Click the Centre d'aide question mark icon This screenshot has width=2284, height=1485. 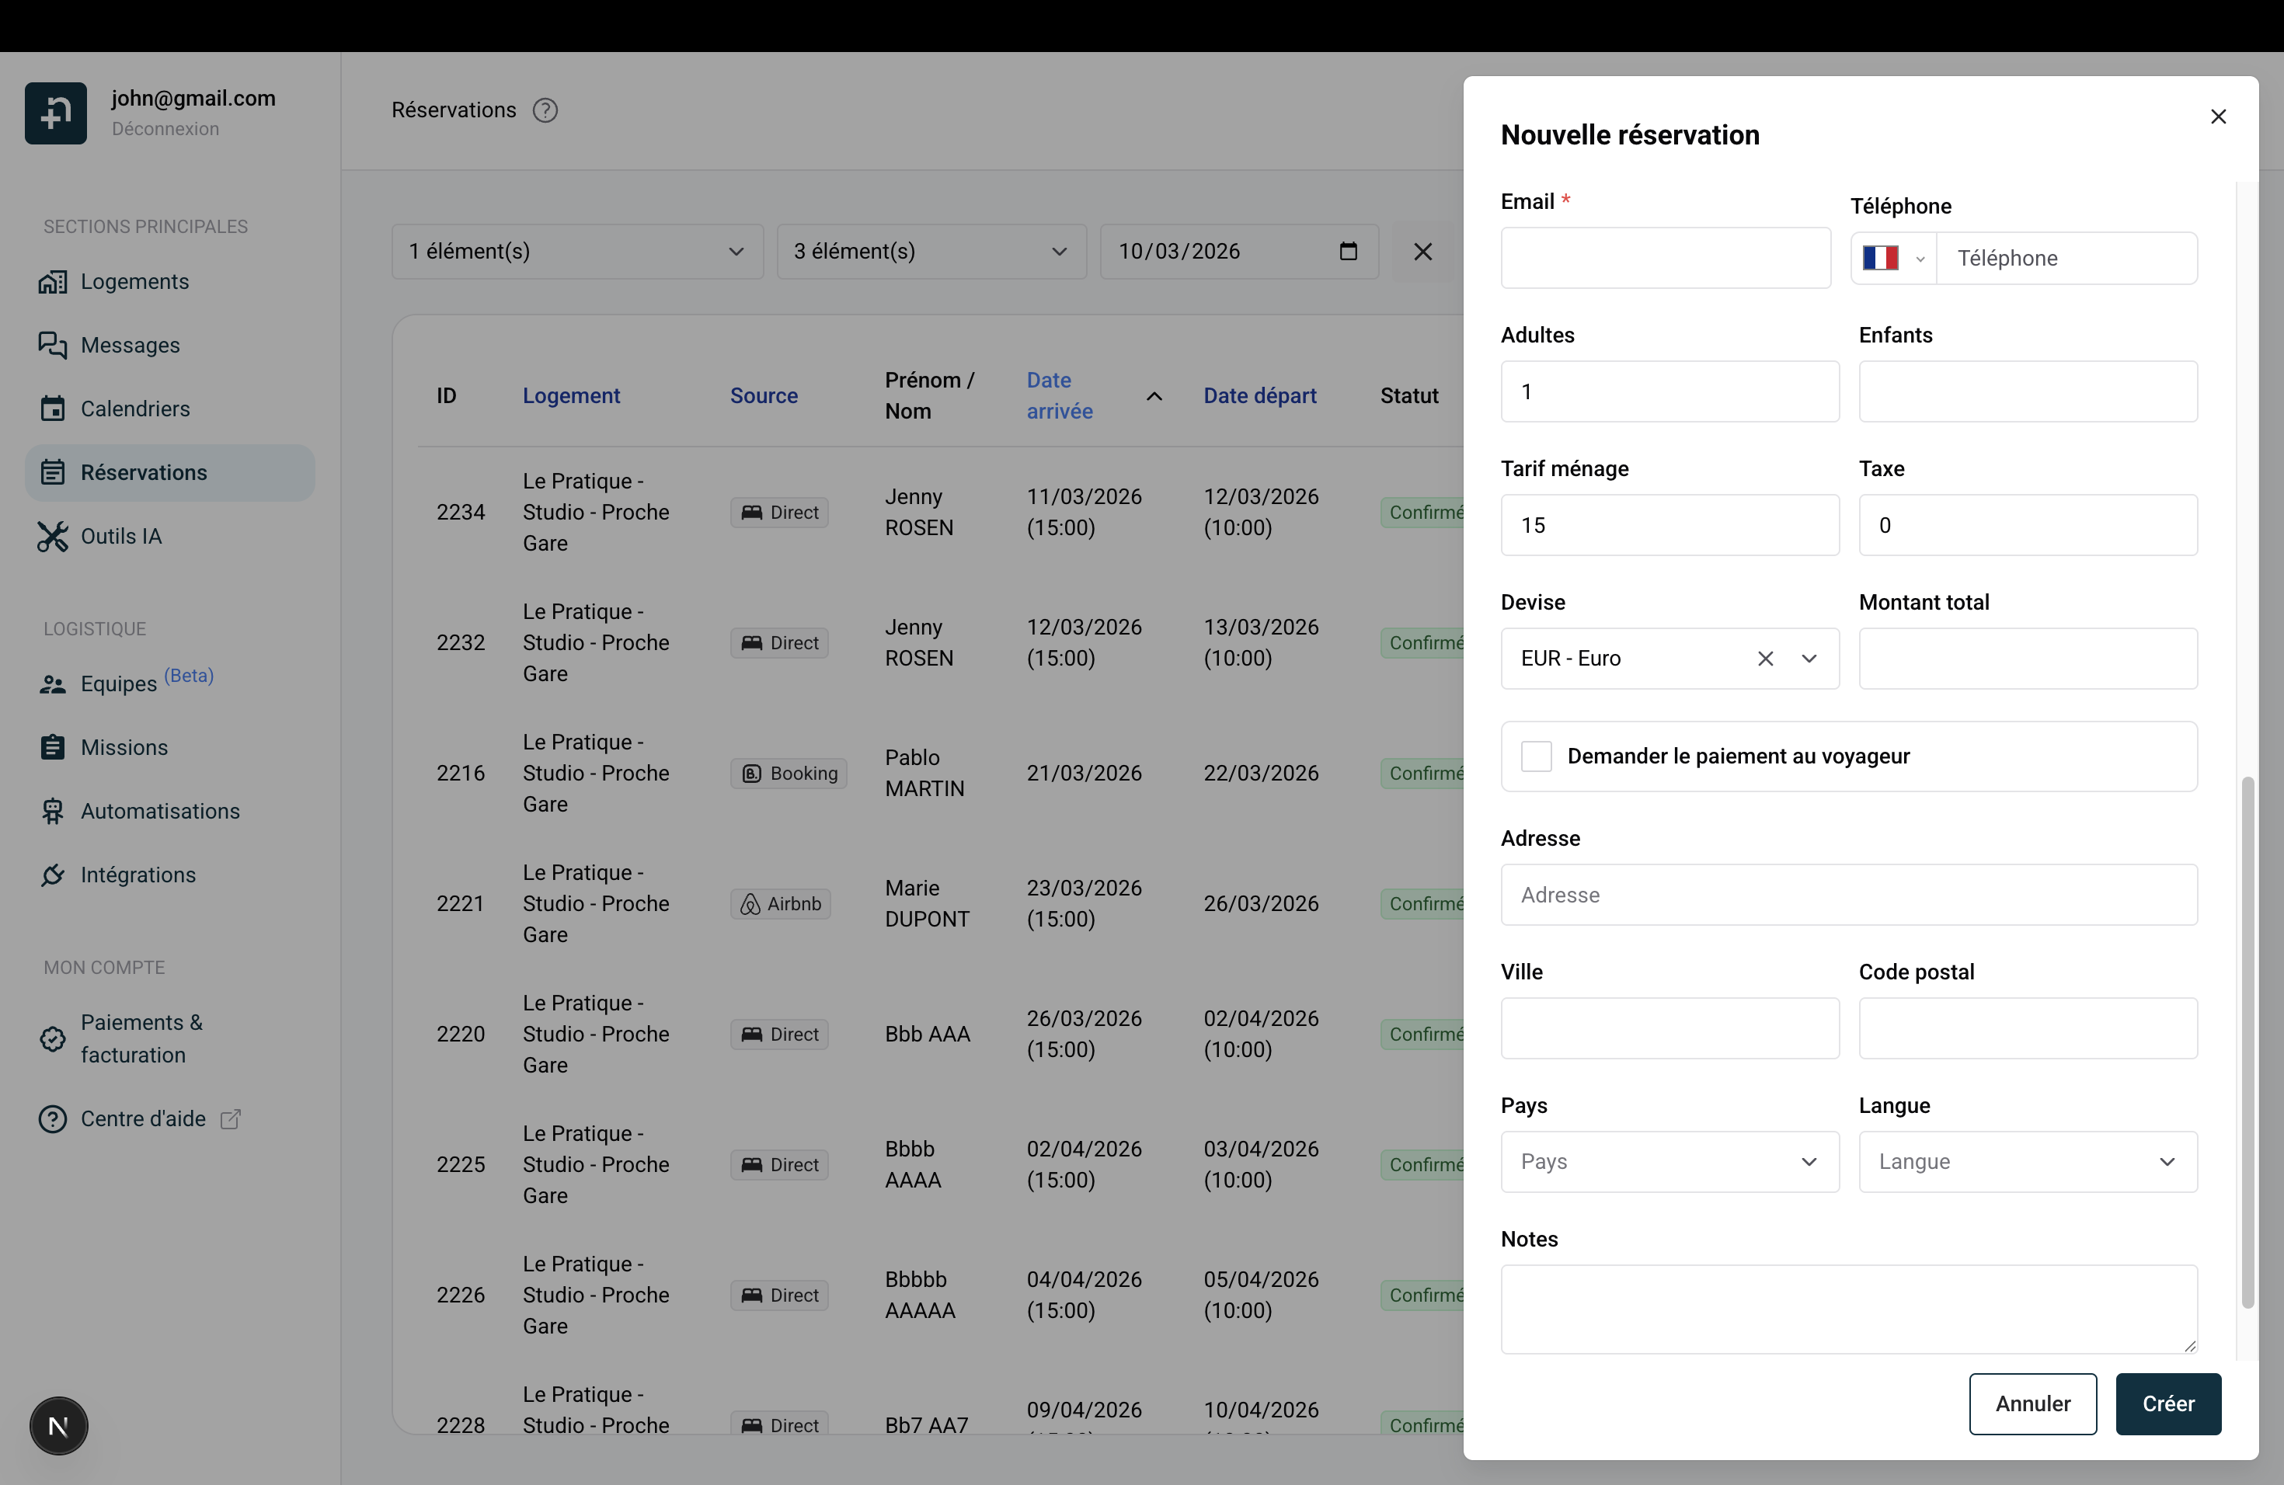pyautogui.click(x=53, y=1119)
